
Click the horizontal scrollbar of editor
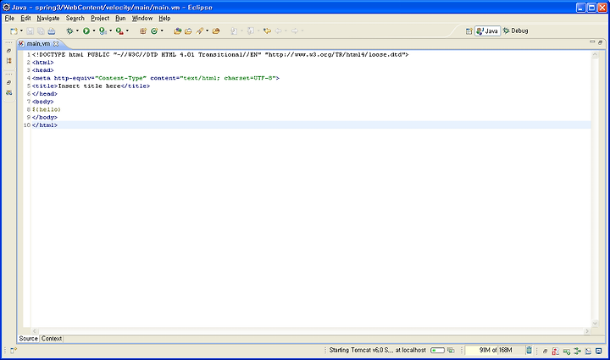pyautogui.click(x=310, y=331)
